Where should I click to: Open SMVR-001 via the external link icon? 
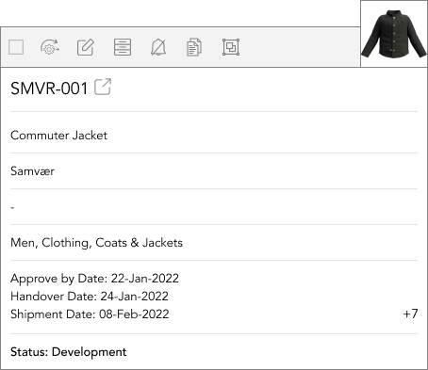[x=103, y=87]
